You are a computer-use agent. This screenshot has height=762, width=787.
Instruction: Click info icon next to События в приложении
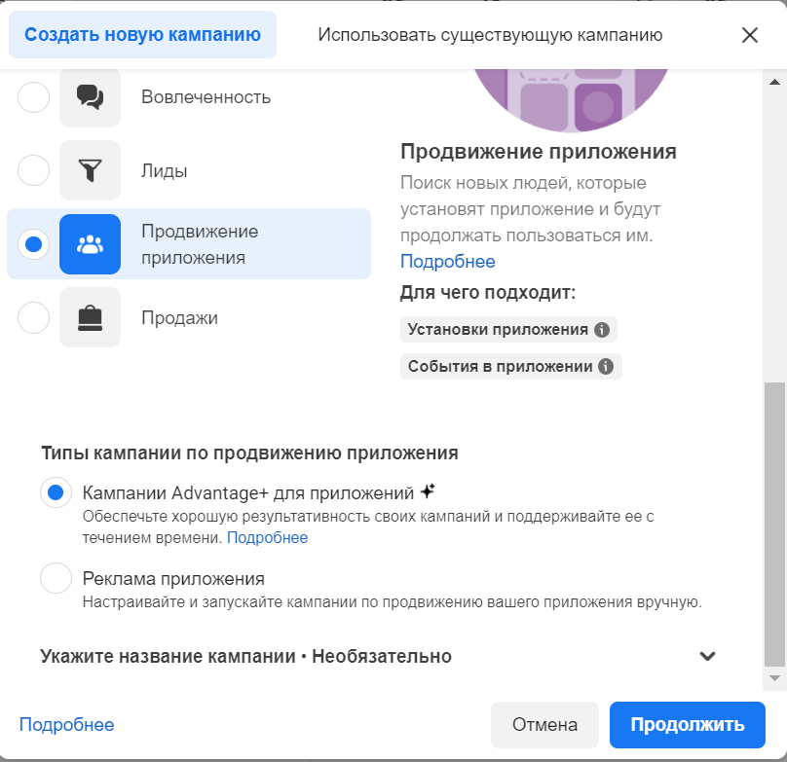[606, 367]
